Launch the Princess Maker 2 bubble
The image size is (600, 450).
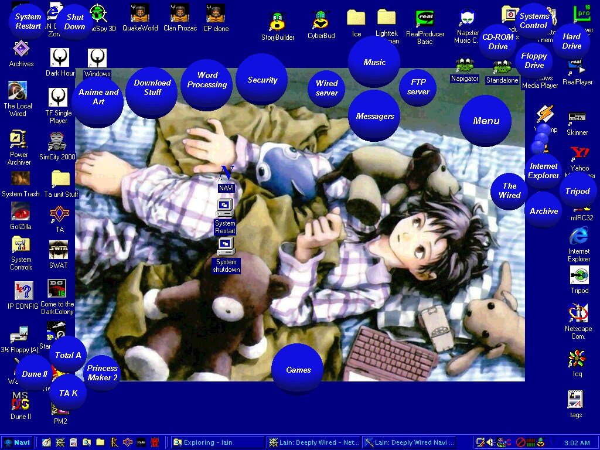click(x=102, y=373)
